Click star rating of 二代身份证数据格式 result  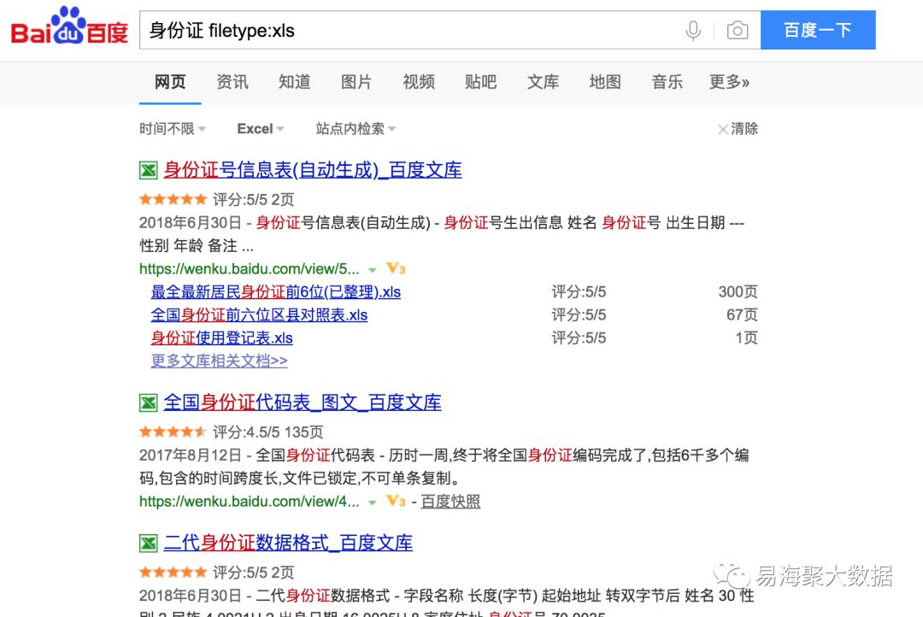coord(173,572)
